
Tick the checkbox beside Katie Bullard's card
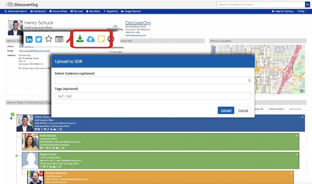(x=20, y=136)
